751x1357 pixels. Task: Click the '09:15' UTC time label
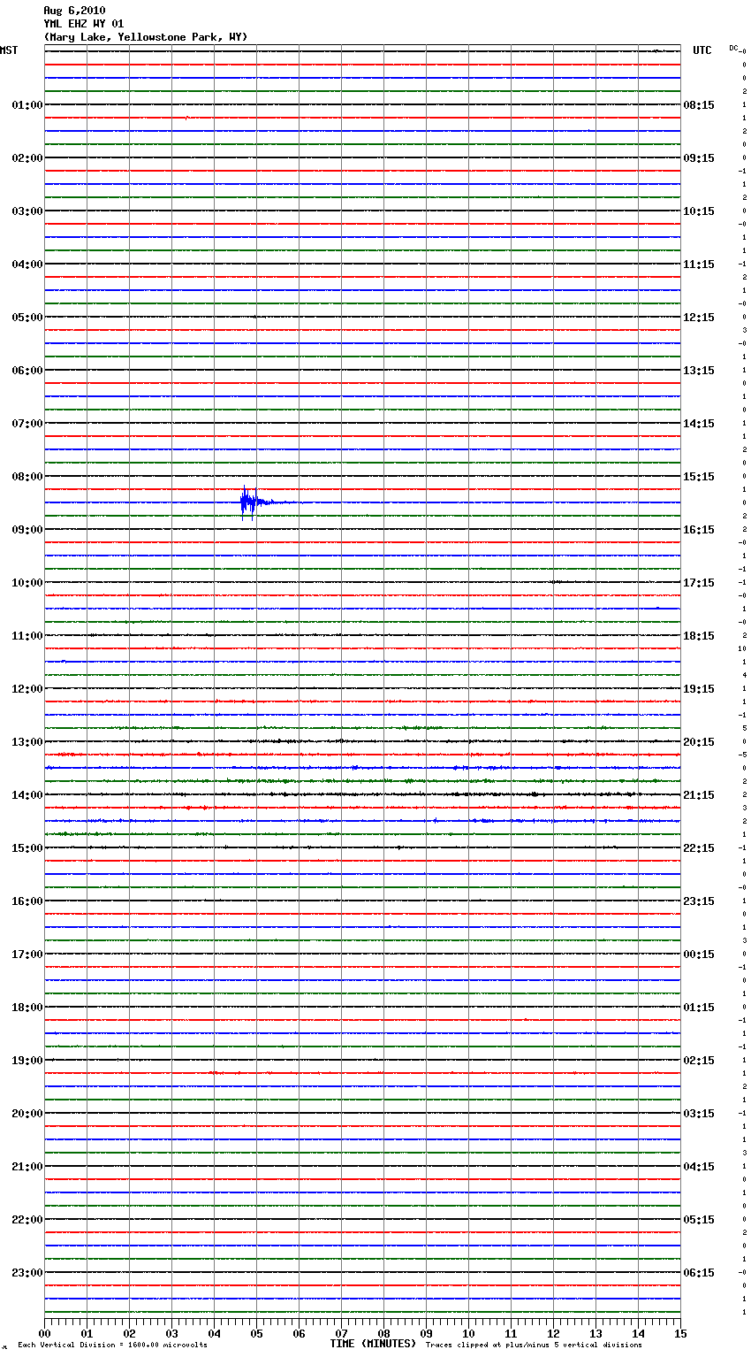point(699,158)
